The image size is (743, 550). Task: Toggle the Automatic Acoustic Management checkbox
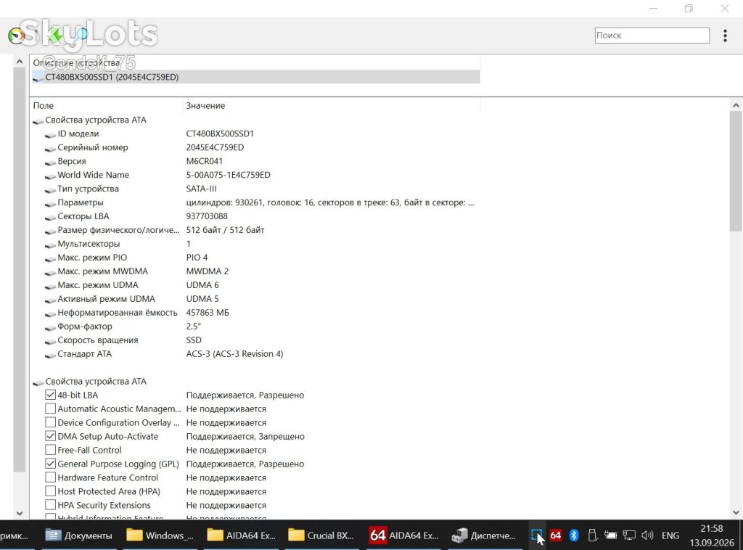[50, 409]
